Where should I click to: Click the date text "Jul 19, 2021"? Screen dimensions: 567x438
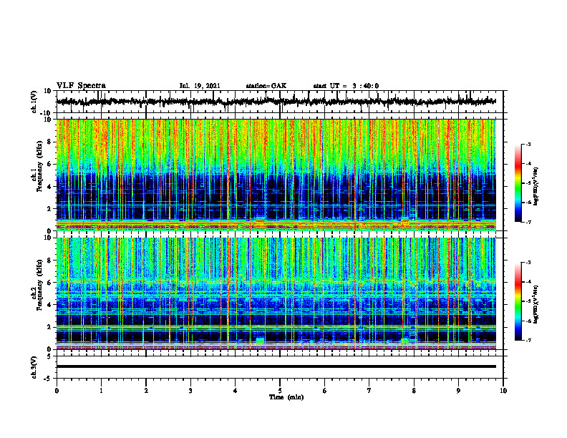(200, 86)
